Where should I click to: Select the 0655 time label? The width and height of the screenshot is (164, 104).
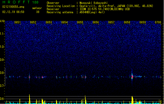coord(80,22)
